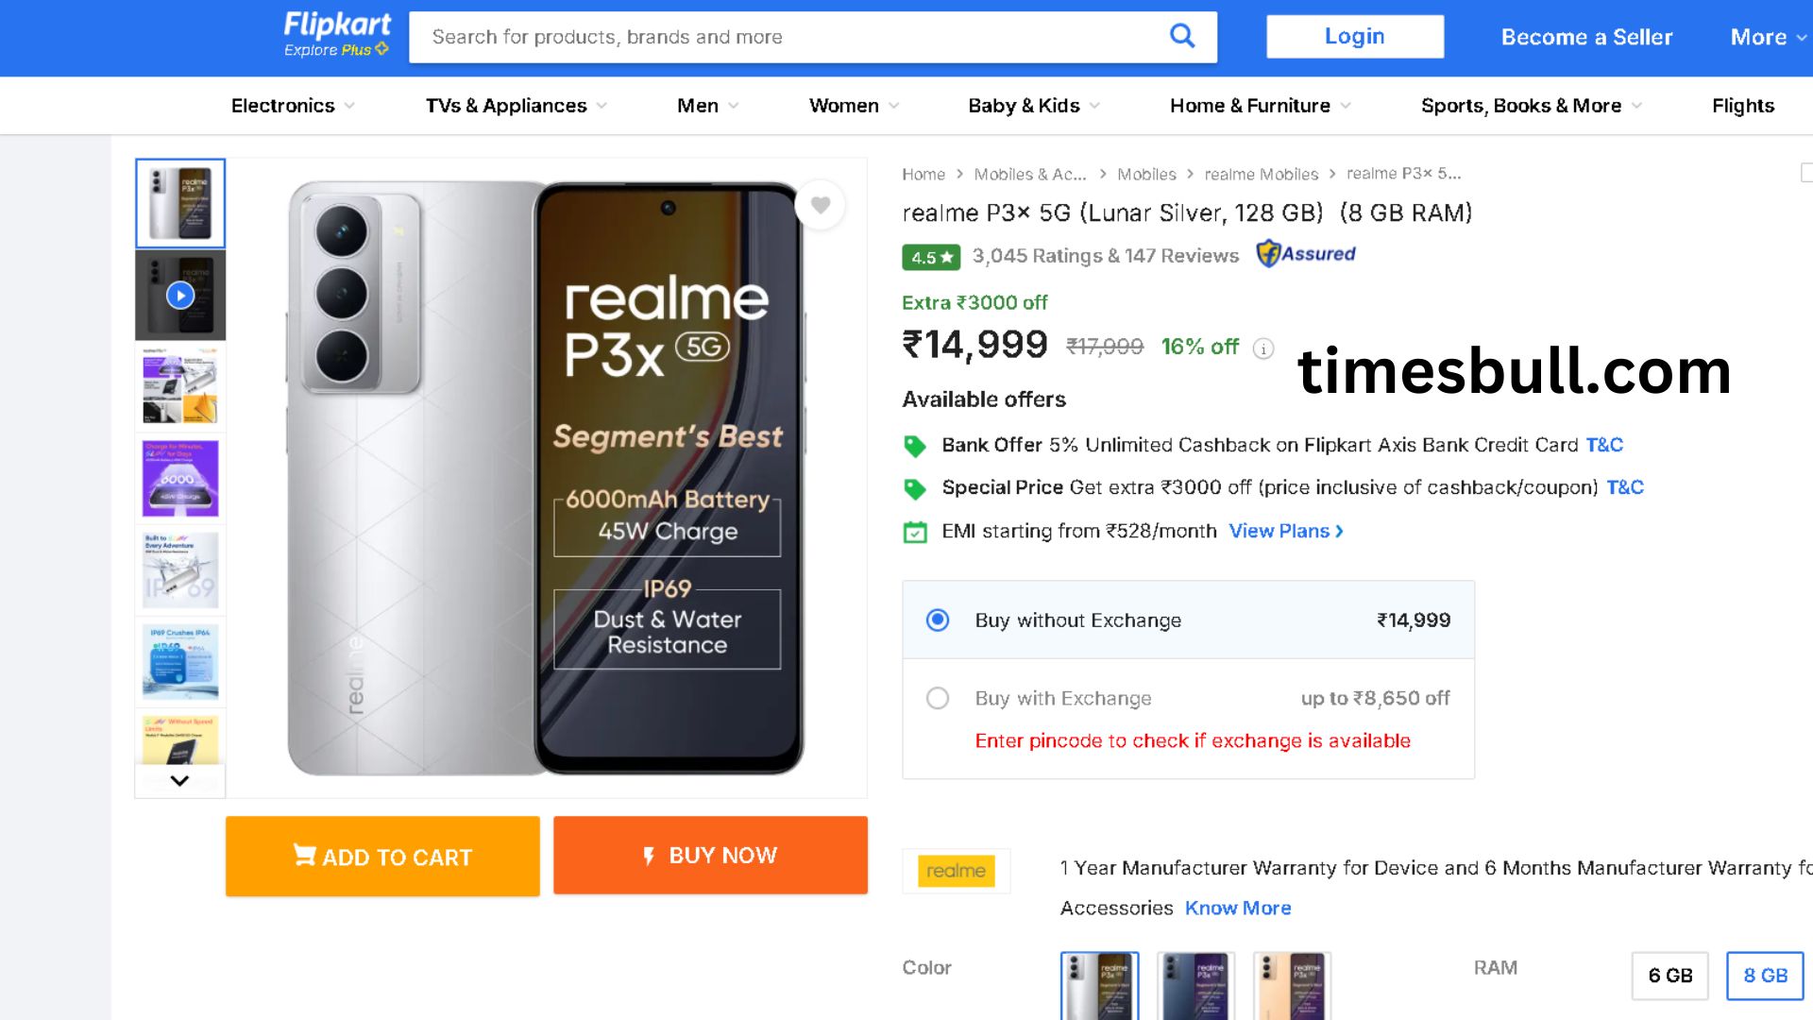The height and width of the screenshot is (1020, 1813).
Task: Select Buy with Exchange option
Action: click(938, 698)
